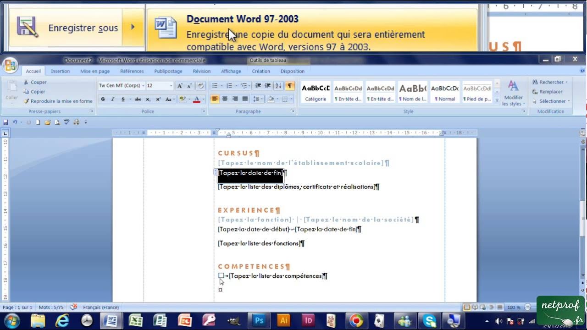Click the Rechercher binoculars command
This screenshot has width=587, height=330.
coord(549,82)
